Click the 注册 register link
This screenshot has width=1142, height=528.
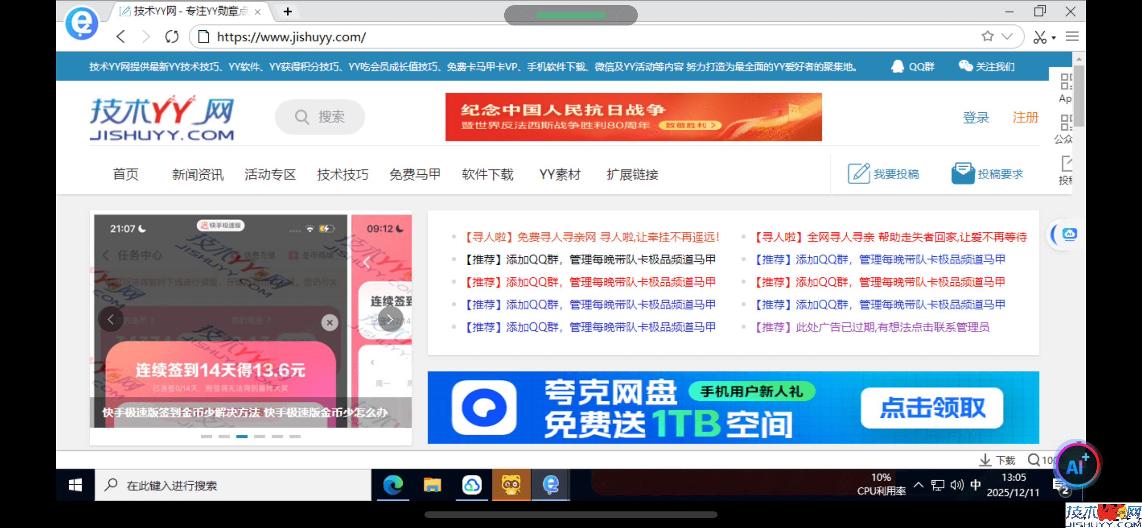coord(1025,117)
